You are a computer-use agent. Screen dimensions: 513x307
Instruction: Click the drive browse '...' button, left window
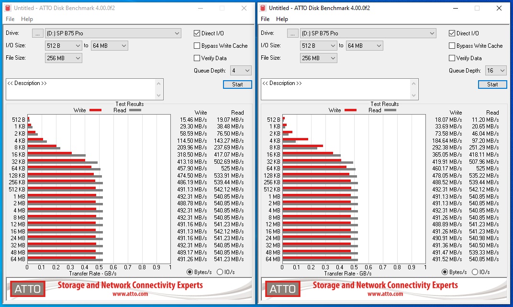tap(38, 33)
